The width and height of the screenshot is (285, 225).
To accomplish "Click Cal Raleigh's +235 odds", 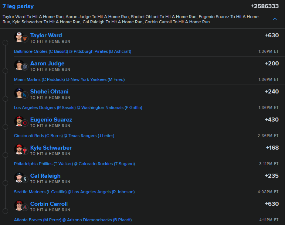I will tap(272, 175).
